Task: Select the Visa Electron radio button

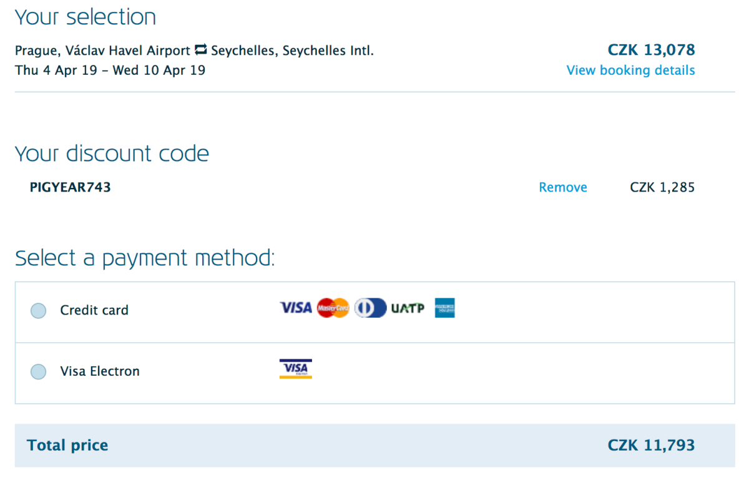Action: tap(39, 372)
